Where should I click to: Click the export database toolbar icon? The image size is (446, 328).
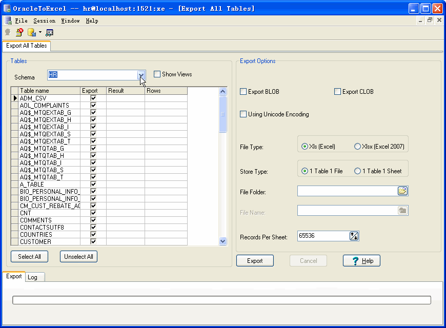(32, 32)
